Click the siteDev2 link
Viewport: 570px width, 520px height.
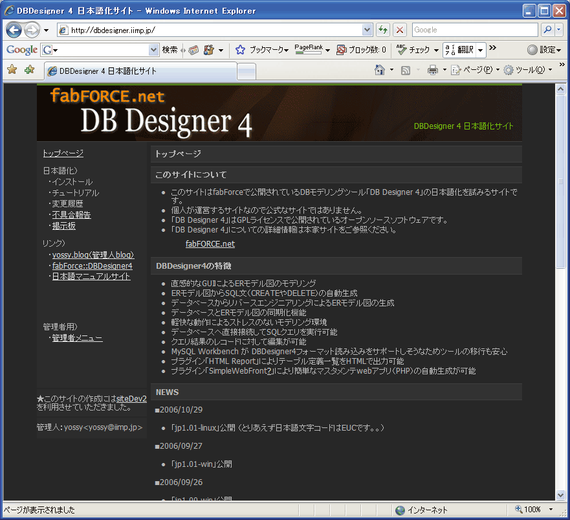[131, 398]
